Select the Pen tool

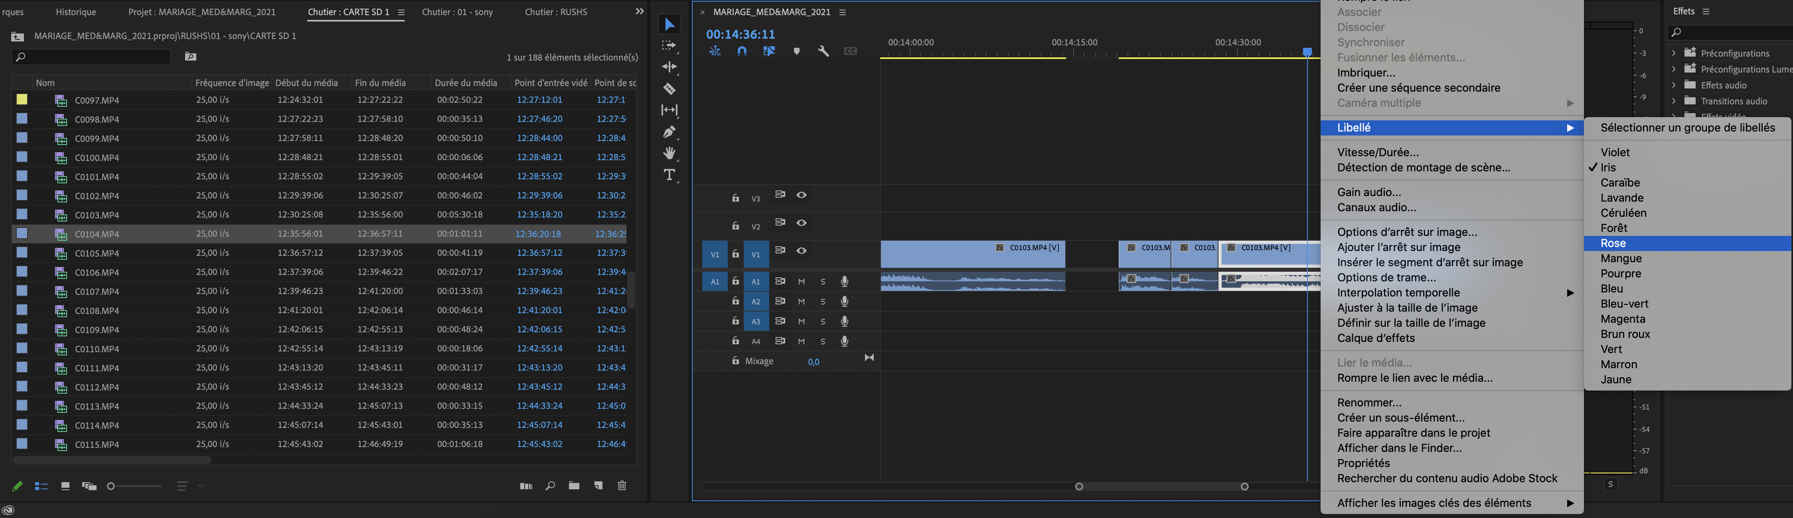(669, 131)
